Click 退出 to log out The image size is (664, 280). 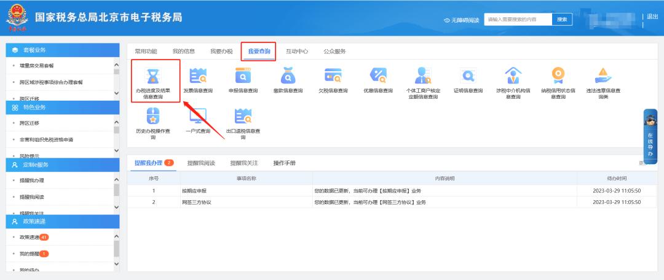(652, 17)
